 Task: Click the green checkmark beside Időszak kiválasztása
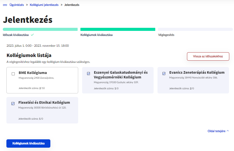(x=32, y=35)
